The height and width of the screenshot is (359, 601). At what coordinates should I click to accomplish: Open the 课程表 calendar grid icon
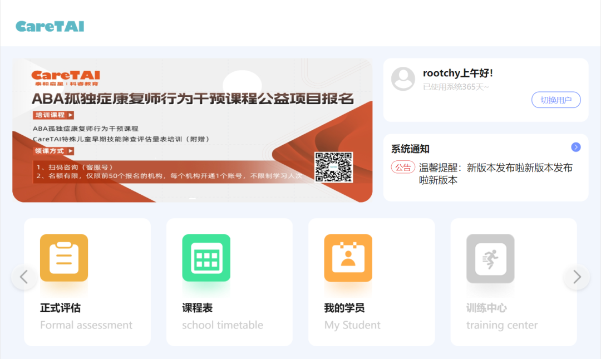[206, 258]
